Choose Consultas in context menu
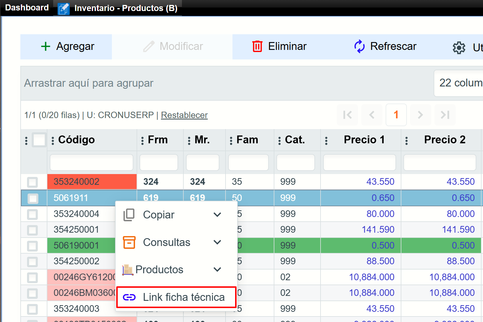The image size is (483, 322). tap(176, 242)
